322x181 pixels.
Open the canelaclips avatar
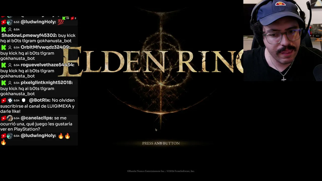click(x=10, y=118)
